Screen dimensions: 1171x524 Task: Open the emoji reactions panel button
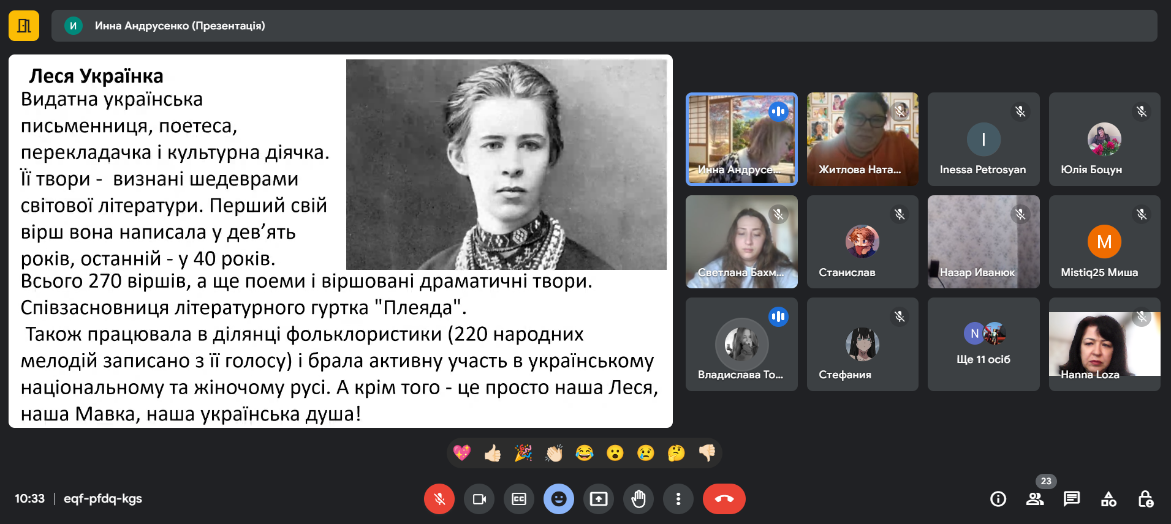pyautogui.click(x=559, y=499)
